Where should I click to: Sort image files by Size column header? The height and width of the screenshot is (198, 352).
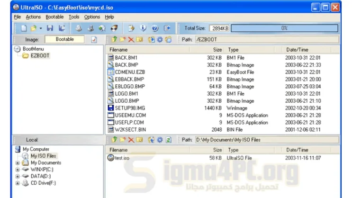point(217,50)
